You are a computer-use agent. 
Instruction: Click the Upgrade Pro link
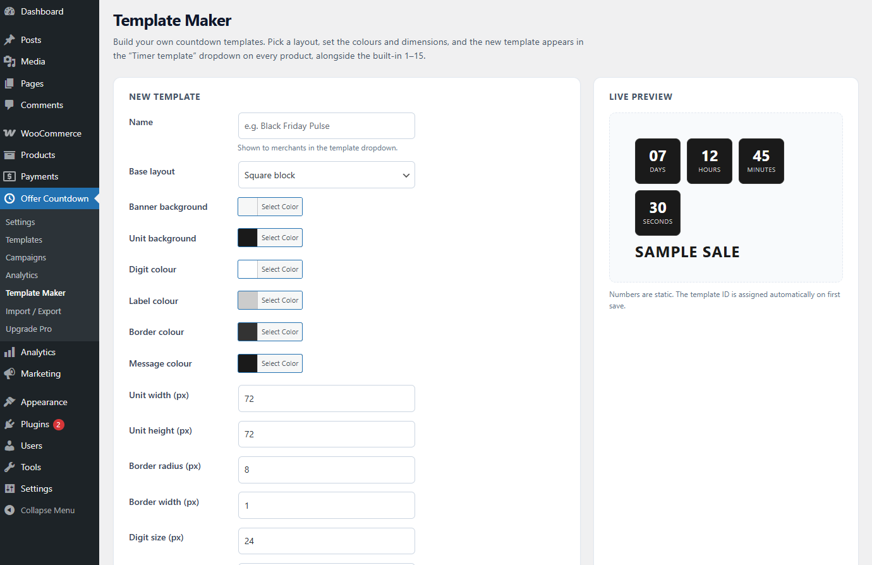click(28, 329)
